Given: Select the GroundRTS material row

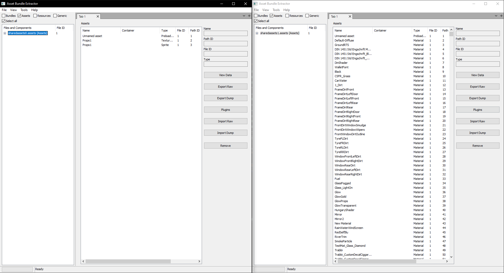Looking at the screenshot, I should pos(391,45).
